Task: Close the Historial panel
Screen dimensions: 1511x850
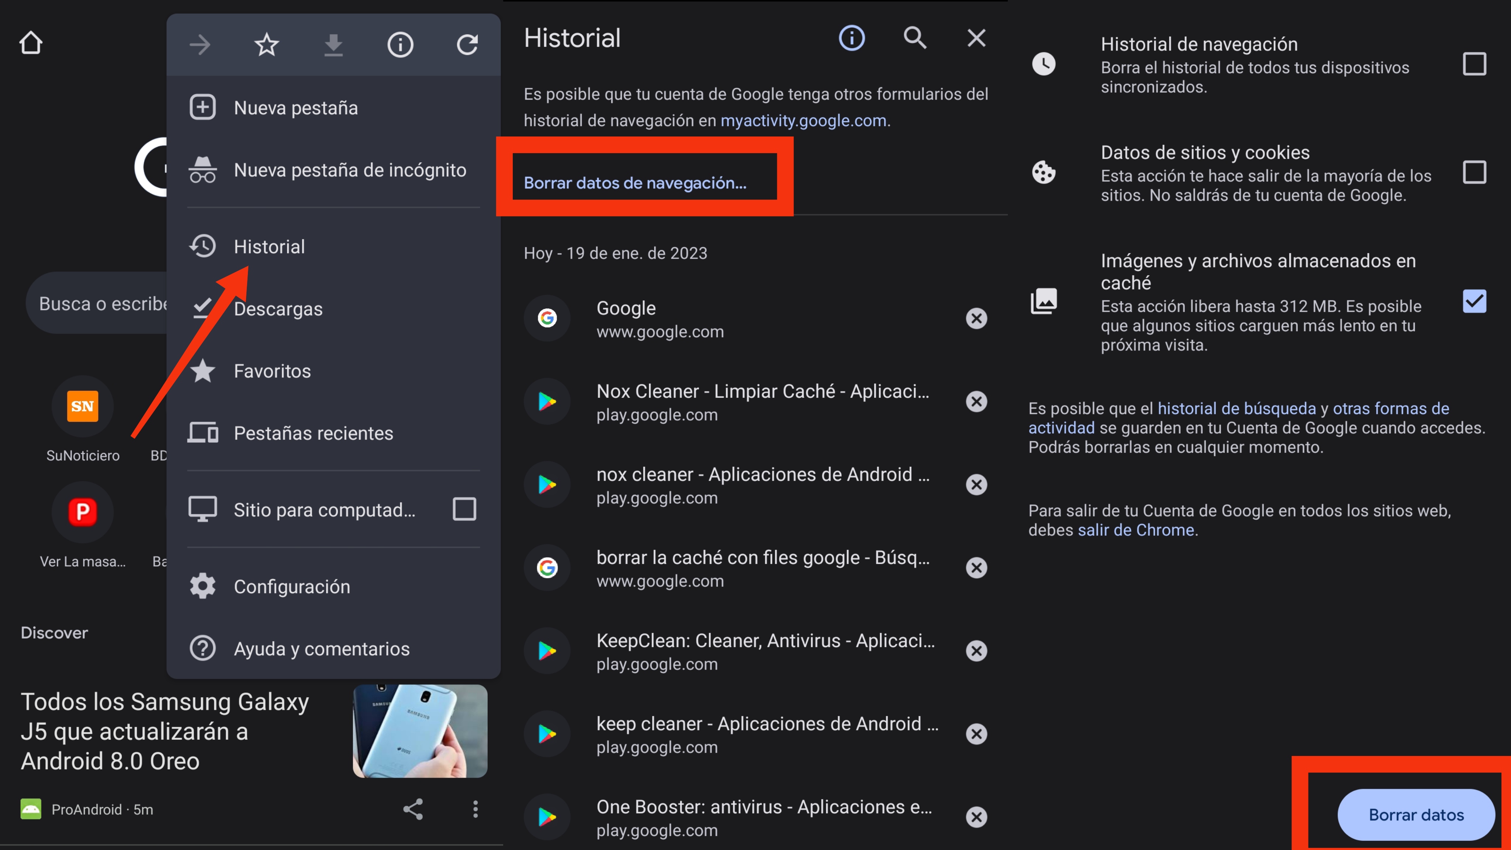Action: (976, 38)
